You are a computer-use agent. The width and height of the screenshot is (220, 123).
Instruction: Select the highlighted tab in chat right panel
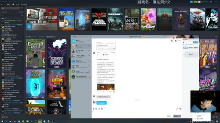pyautogui.click(x=185, y=48)
